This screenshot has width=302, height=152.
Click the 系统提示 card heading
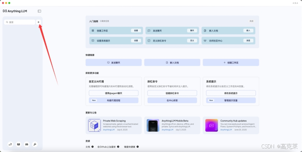pyautogui.click(x=211, y=82)
